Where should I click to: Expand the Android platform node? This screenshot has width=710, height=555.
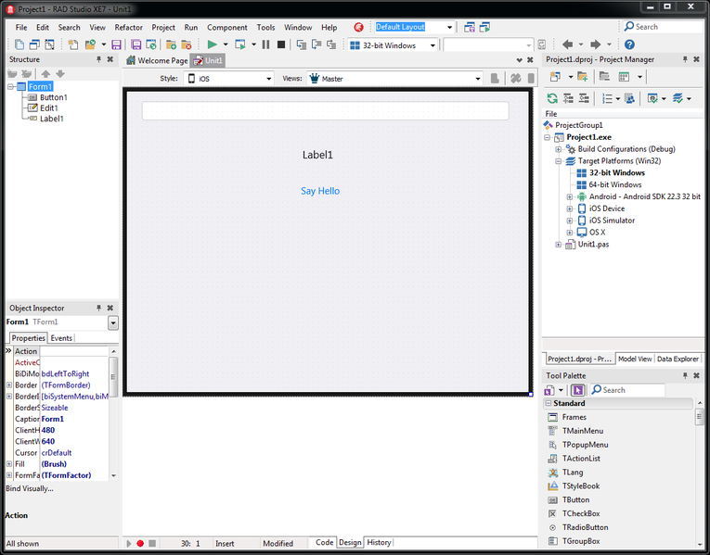pos(570,196)
